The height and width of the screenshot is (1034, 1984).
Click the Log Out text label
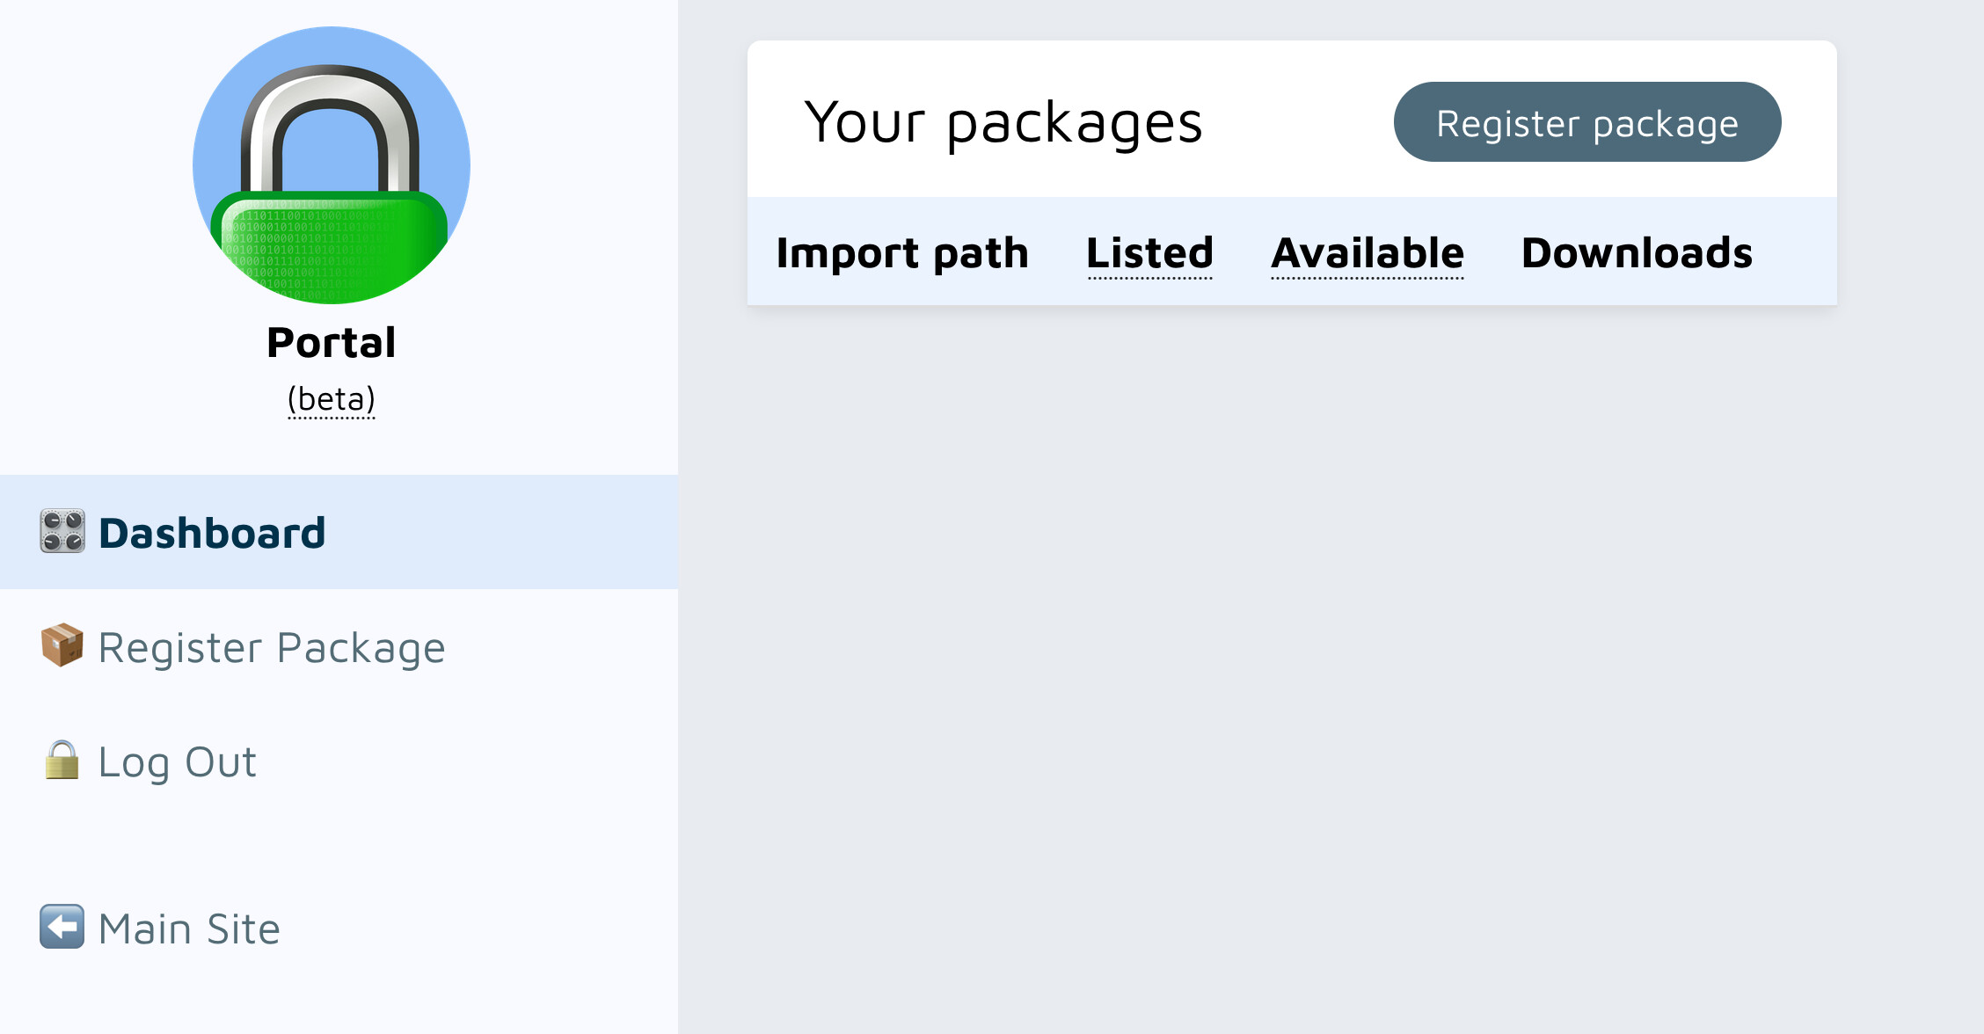[x=178, y=761]
